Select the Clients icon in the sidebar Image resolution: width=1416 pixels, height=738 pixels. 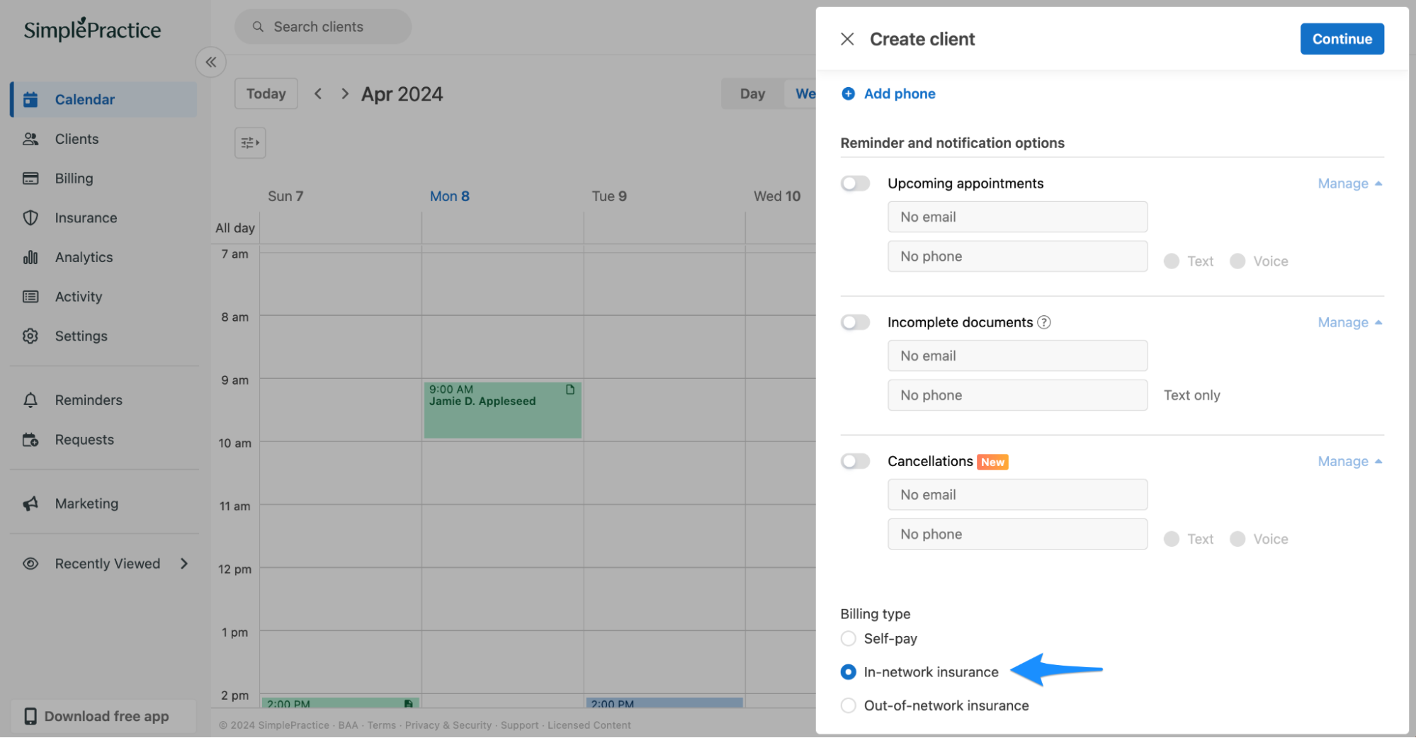(x=31, y=139)
